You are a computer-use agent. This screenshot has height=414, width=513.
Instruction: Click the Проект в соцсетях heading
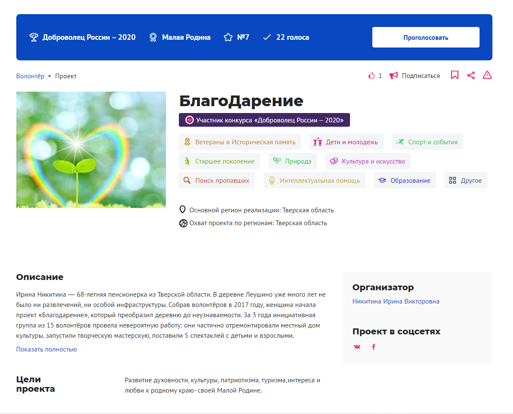tap(396, 331)
